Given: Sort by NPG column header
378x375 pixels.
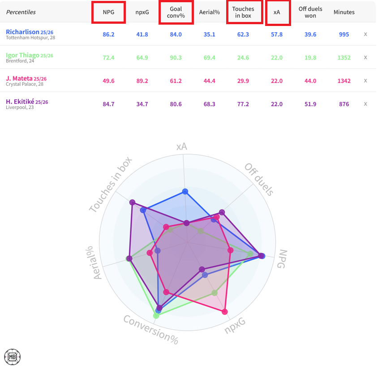Looking at the screenshot, I should coord(108,12).
